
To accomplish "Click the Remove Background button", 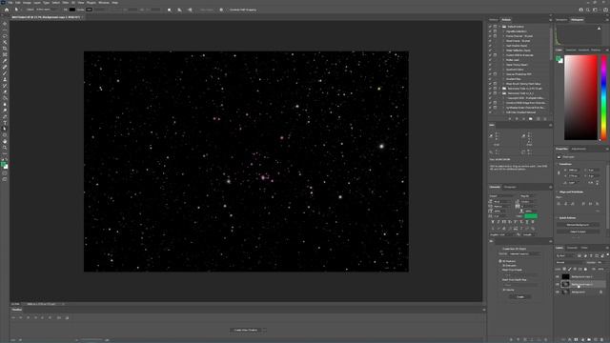I will click(x=578, y=225).
